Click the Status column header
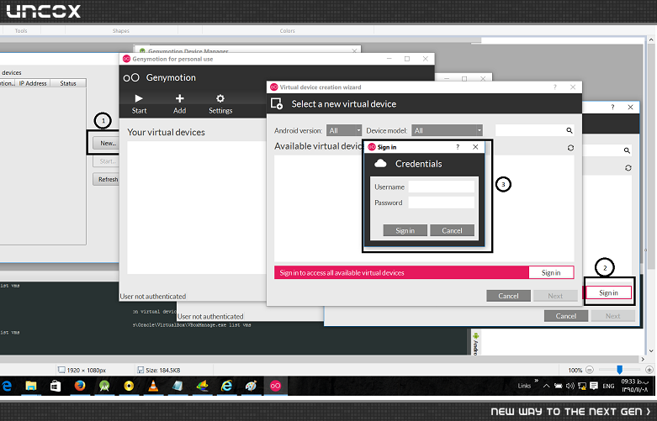The width and height of the screenshot is (657, 421). 68,83
